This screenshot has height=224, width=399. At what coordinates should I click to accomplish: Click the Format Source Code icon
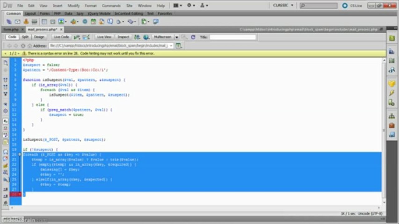tap(6, 203)
